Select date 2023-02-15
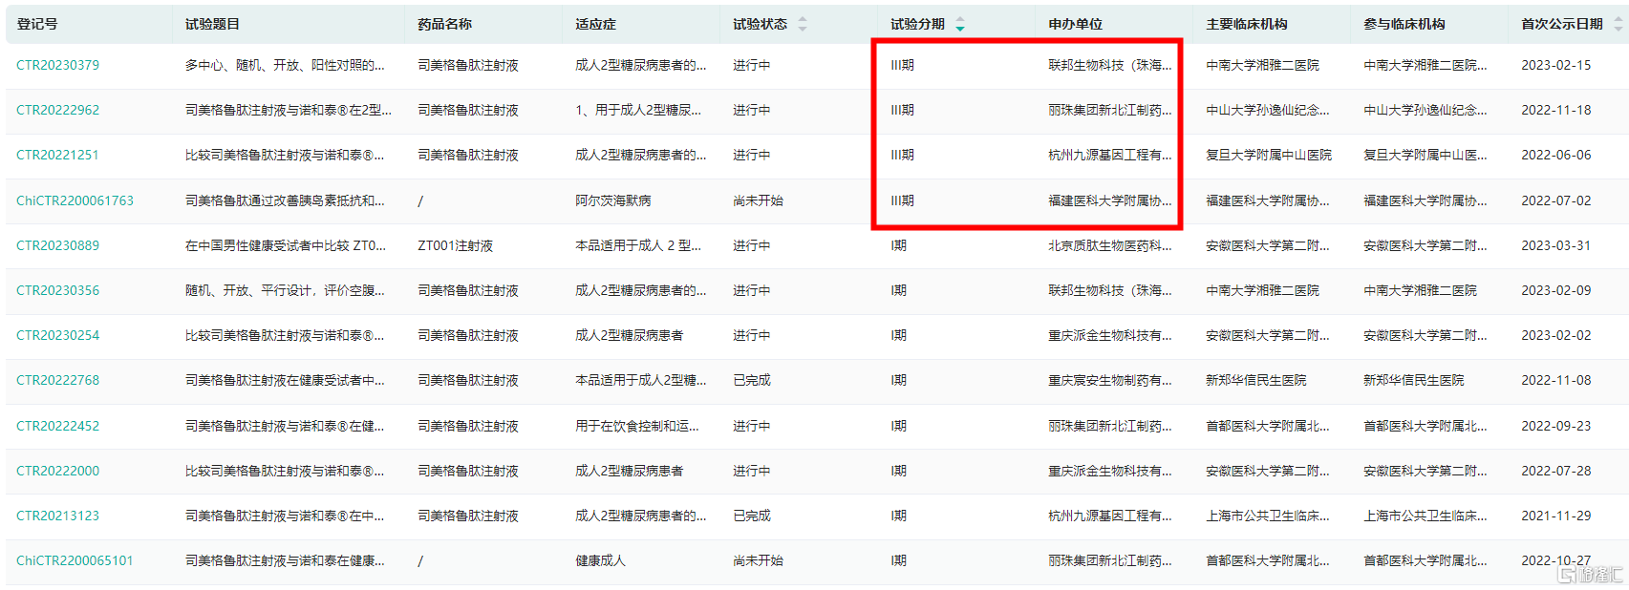Image resolution: width=1629 pixels, height=590 pixels. click(x=1555, y=65)
